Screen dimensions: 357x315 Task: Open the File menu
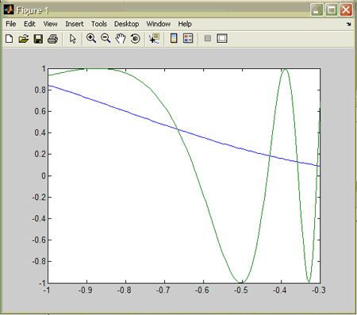[x=11, y=24]
